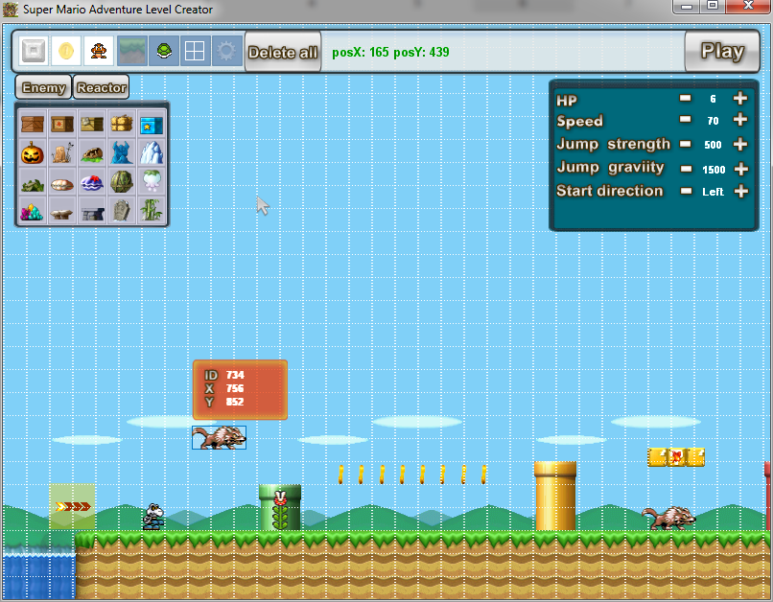The width and height of the screenshot is (773, 602).
Task: Select the terrain background tool
Action: tap(131, 51)
